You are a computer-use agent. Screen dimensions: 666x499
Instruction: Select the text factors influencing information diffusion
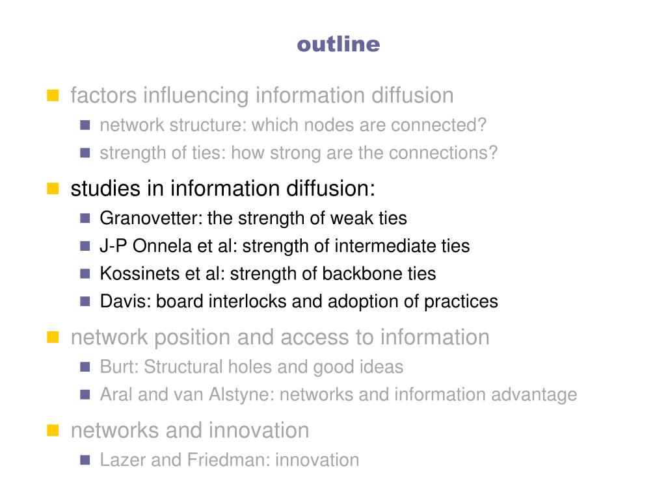tap(262, 96)
